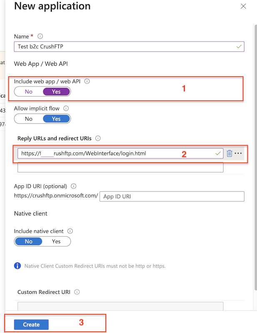The height and width of the screenshot is (333, 257).
Task: Select Yes for Allow implicit flow
Action: 56,119
